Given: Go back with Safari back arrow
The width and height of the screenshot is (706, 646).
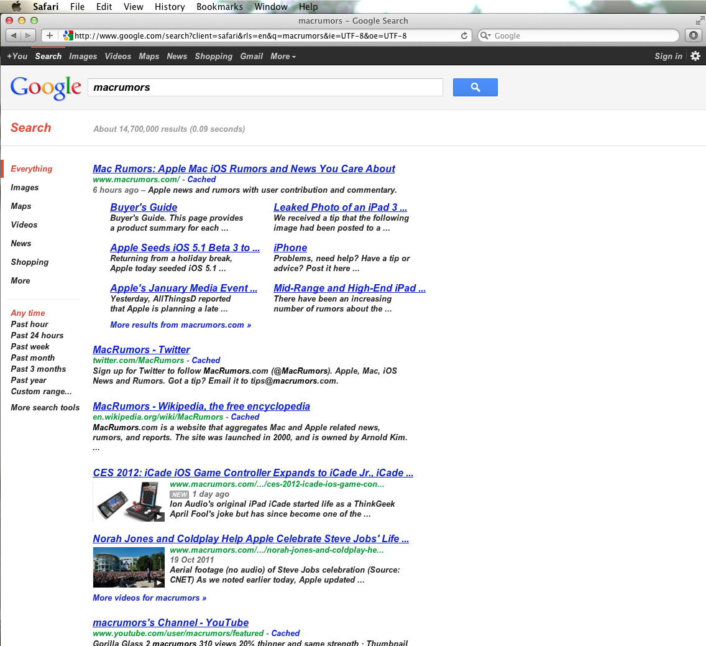Looking at the screenshot, I should (x=14, y=35).
